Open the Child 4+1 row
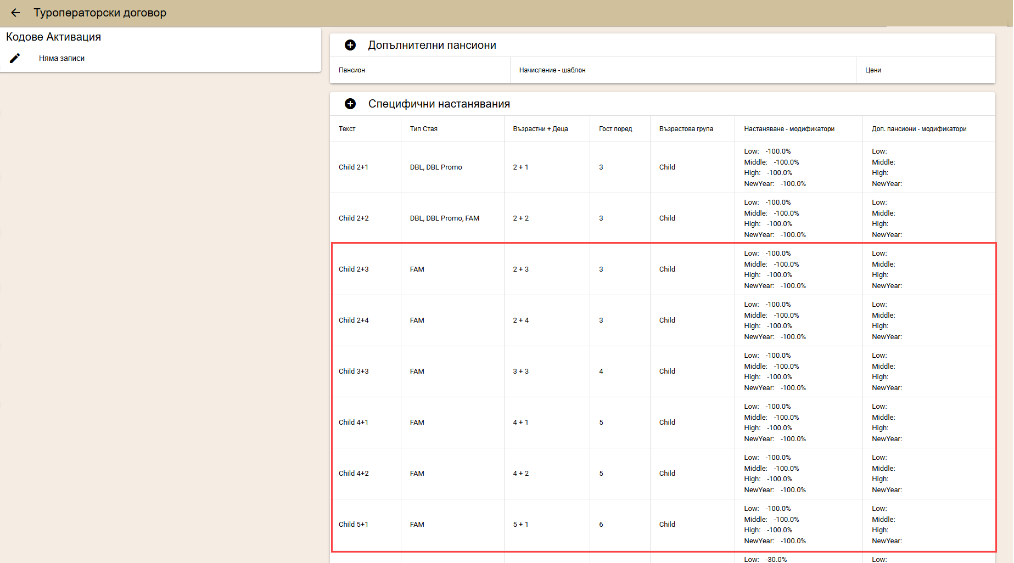The height and width of the screenshot is (563, 1014). (663, 423)
